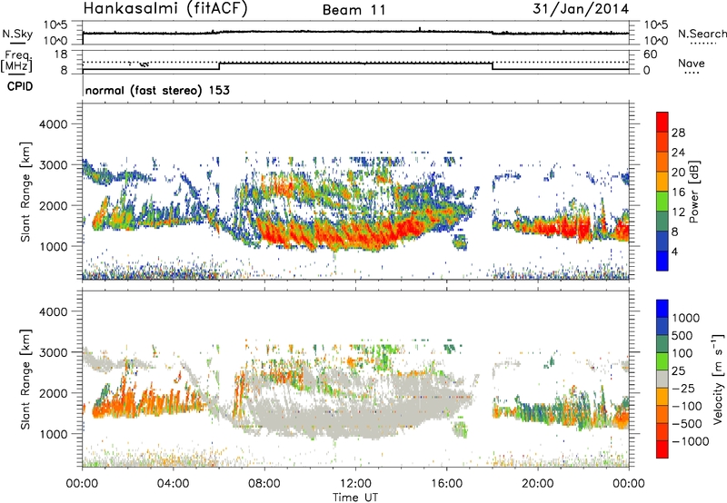This screenshot has height=503, width=727.
Task: Click the '16' power colorbar tick
Action: pyautogui.click(x=678, y=192)
